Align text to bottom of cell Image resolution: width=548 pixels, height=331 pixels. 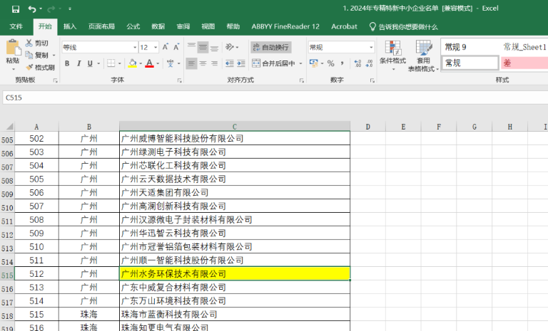tap(215, 47)
